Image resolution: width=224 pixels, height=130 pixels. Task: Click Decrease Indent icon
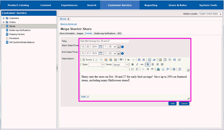pyautogui.click(x=143, y=69)
